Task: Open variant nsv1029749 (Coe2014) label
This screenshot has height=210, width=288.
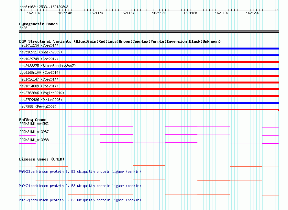Action: point(39,59)
